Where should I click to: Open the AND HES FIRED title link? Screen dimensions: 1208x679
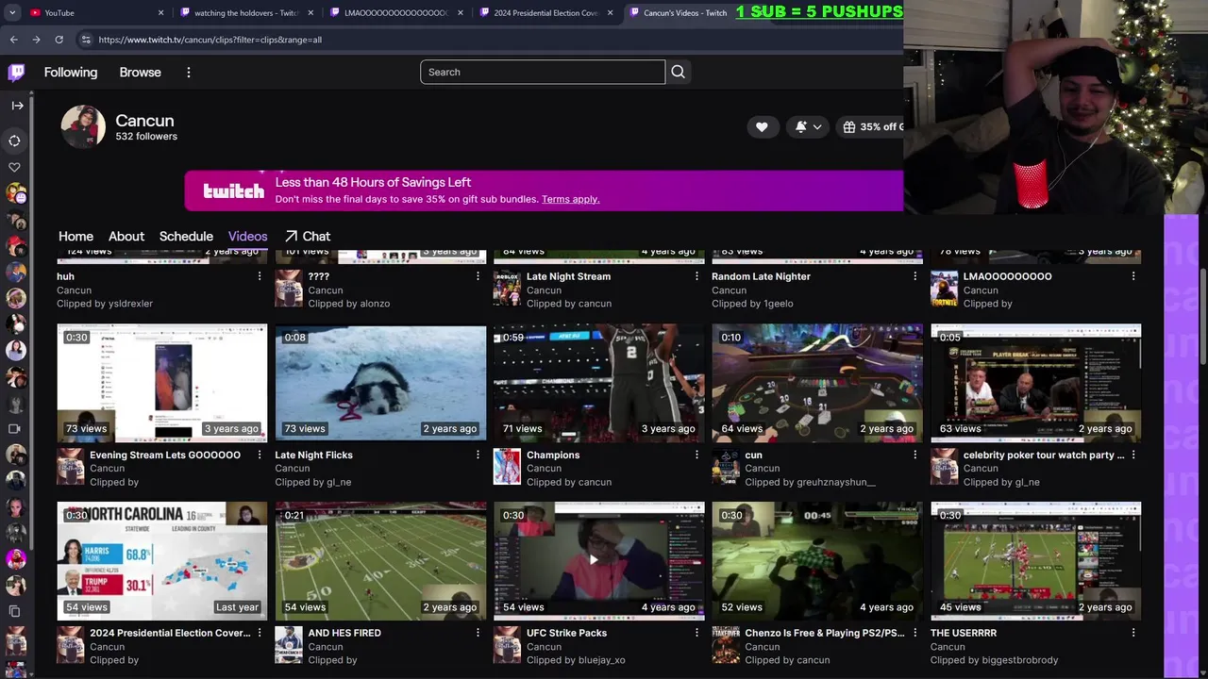point(344,633)
